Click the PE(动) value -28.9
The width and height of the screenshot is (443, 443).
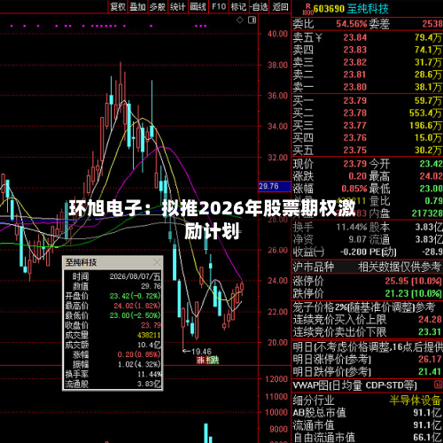click(x=432, y=252)
